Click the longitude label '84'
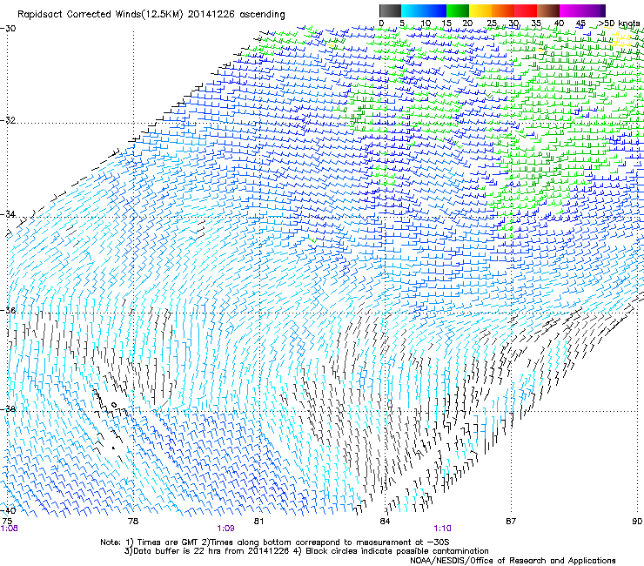Screen dimensions: 644x566 pos(385,521)
